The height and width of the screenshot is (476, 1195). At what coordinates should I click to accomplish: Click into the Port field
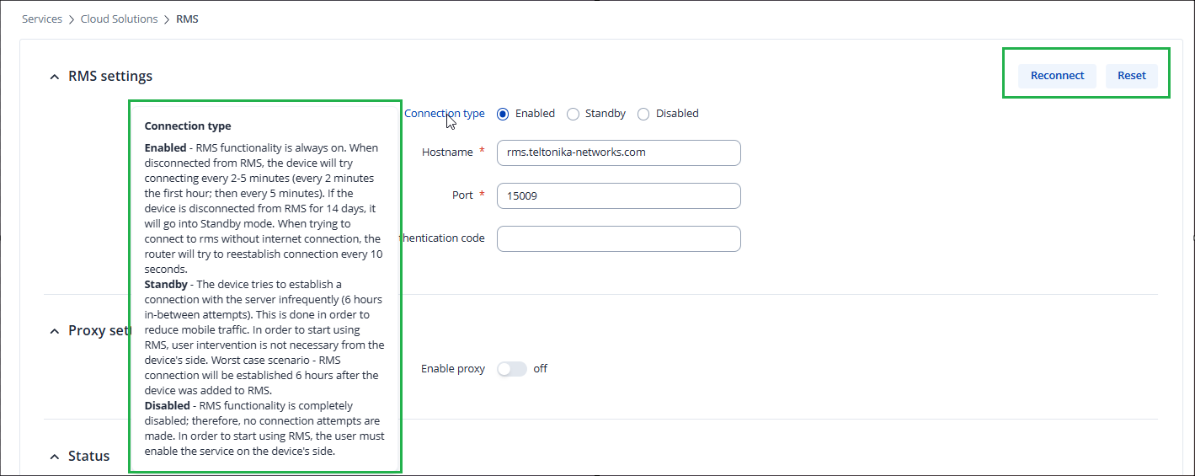[x=618, y=195]
